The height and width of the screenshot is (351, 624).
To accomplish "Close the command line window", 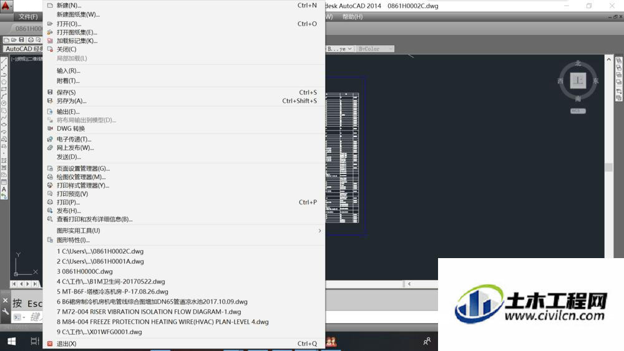I will click(x=5, y=301).
